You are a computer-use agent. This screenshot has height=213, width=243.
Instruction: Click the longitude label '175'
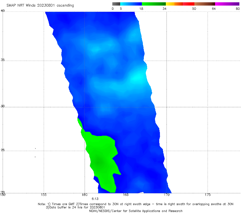tap(208, 195)
